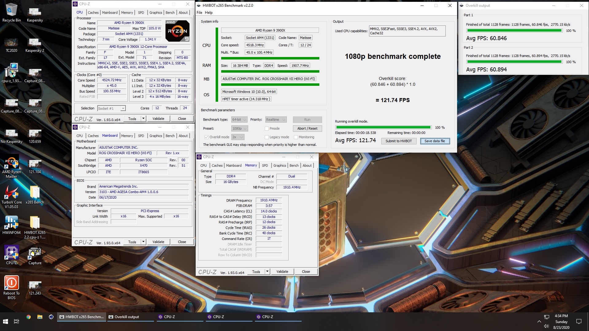Click the Running overkill mode progress bar
The width and height of the screenshot is (589, 331).
383,127
